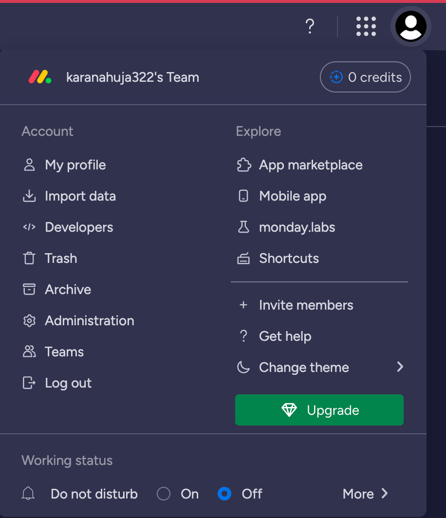Click the Do not disturb bell icon
Image resolution: width=446 pixels, height=518 pixels.
click(x=28, y=494)
